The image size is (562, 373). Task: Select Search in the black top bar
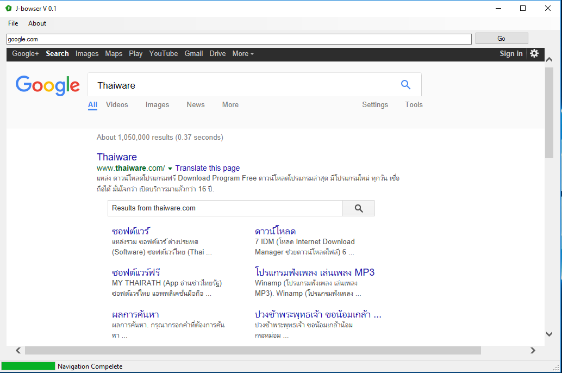point(58,53)
